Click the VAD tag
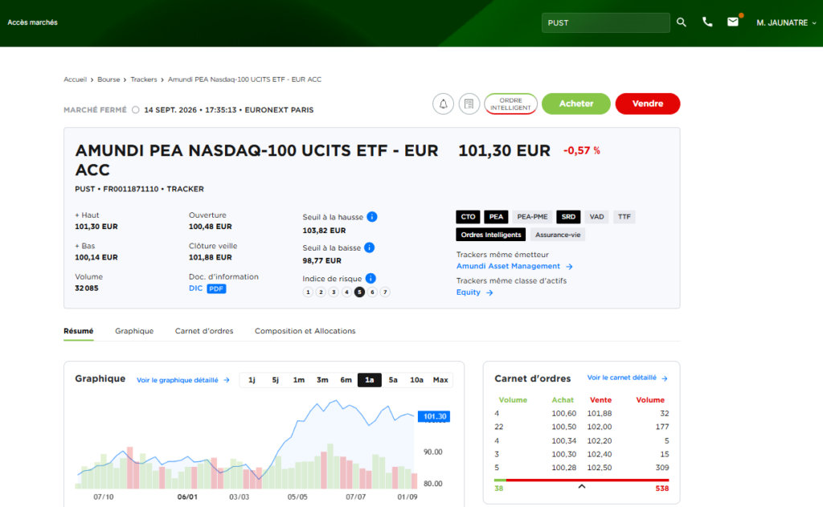The width and height of the screenshot is (823, 507). pyautogui.click(x=597, y=217)
